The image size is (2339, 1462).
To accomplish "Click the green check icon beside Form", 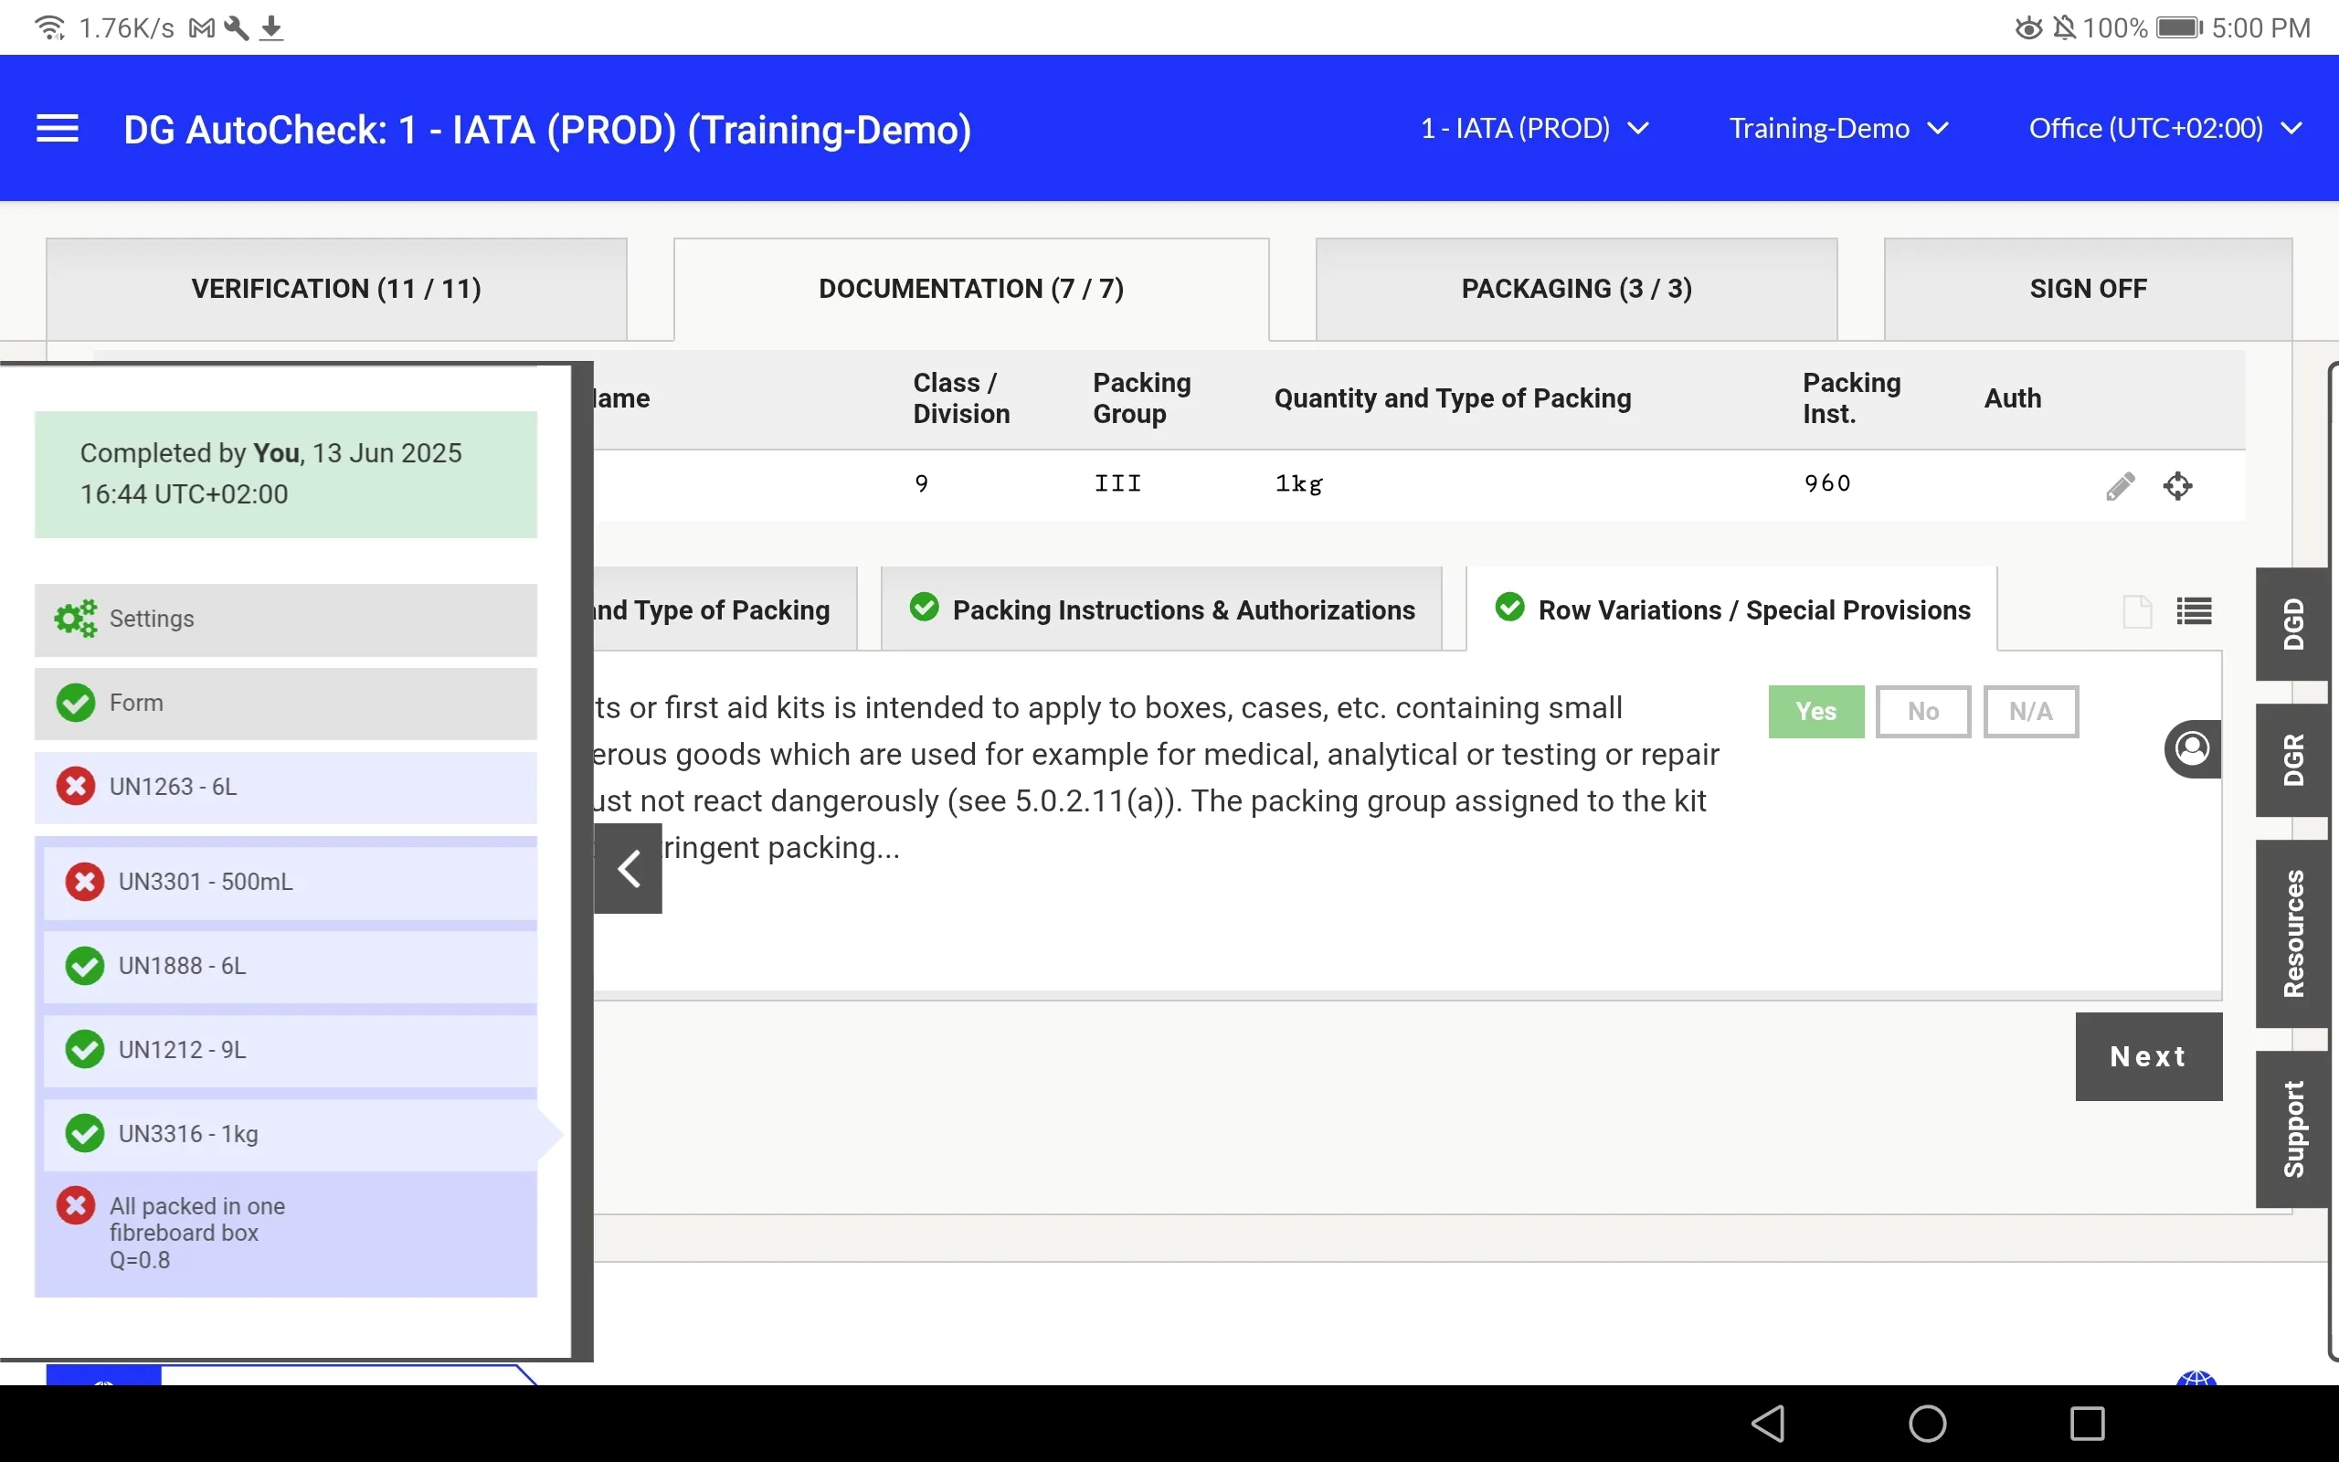I will point(76,703).
